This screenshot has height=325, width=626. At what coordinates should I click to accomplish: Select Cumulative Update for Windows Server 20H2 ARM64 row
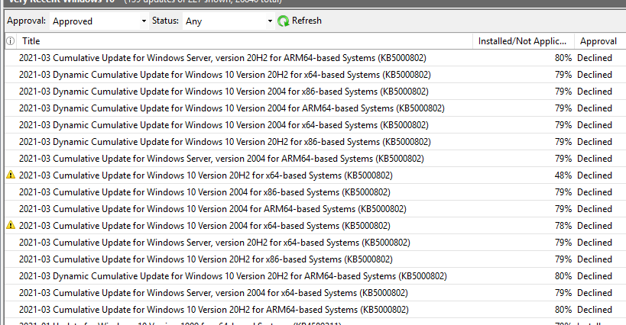pyautogui.click(x=316, y=58)
